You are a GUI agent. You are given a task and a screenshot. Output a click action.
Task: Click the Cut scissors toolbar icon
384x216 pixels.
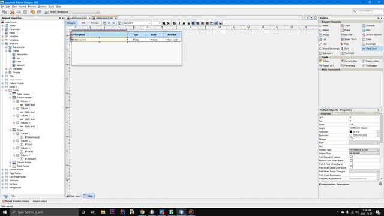point(12,12)
